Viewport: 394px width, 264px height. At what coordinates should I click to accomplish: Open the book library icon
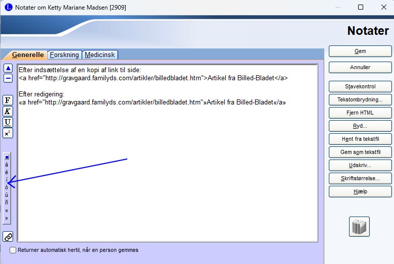359,227
